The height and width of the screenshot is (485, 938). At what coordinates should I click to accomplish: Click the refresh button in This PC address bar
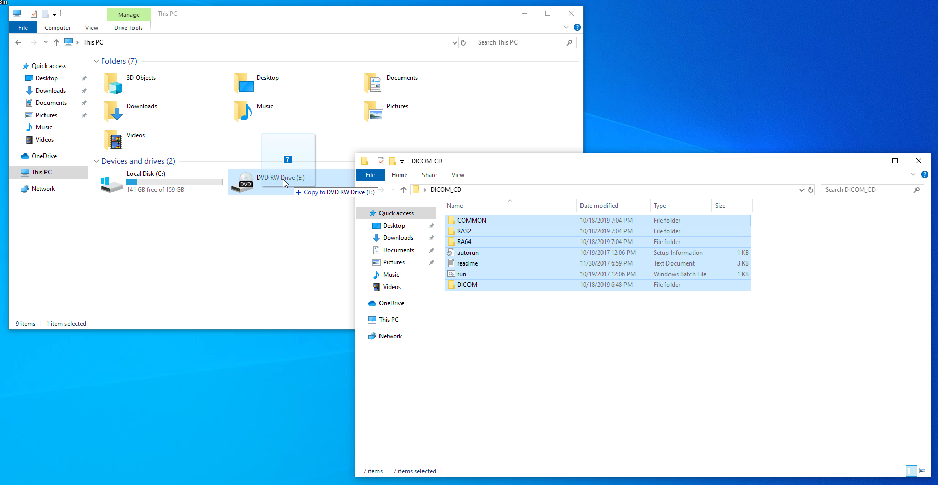pyautogui.click(x=463, y=42)
